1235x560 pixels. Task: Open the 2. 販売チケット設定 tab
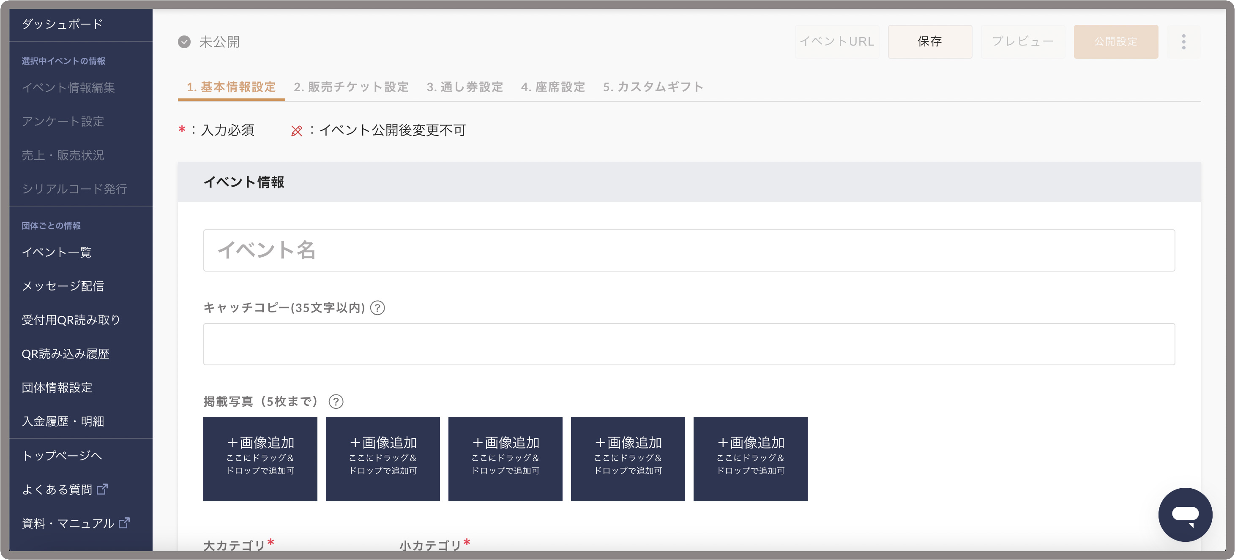[351, 87]
